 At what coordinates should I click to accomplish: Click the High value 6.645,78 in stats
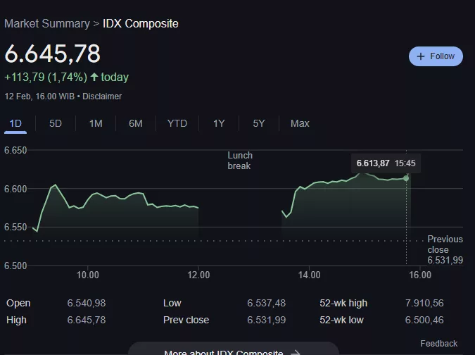pyautogui.click(x=87, y=320)
